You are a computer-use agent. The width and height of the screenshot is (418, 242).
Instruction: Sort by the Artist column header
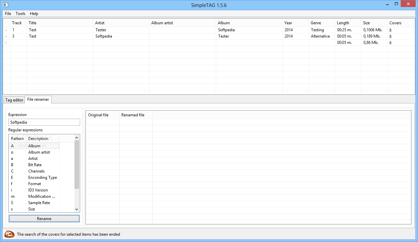[x=121, y=23]
